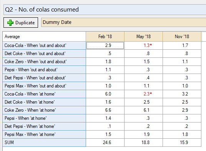Select row Pepsi - When 'at home'
The height and width of the screenshot is (151, 206).
(44, 118)
